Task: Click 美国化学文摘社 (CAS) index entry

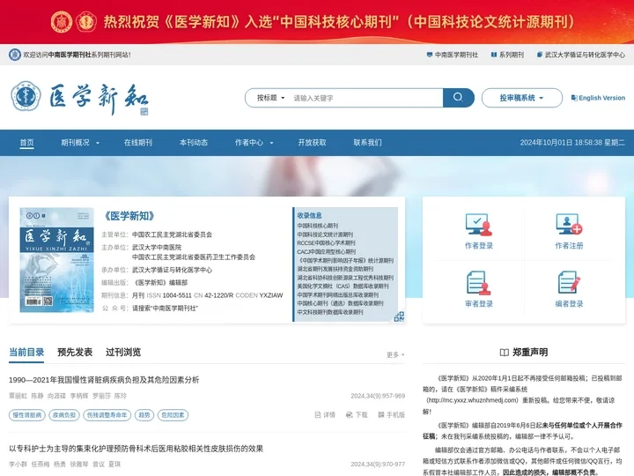Action: 343,286
